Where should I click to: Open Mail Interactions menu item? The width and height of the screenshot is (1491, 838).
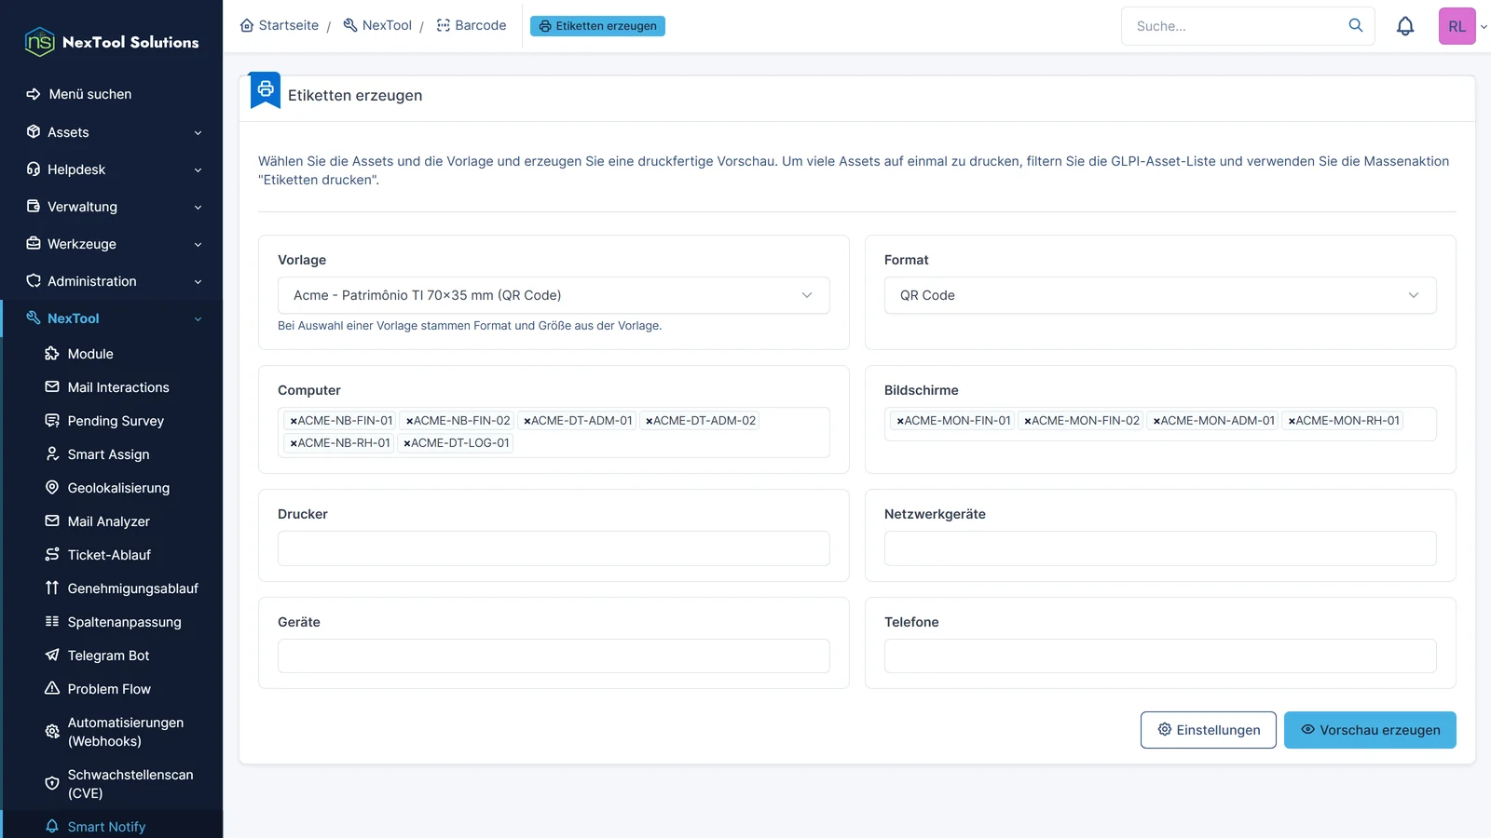pos(118,387)
